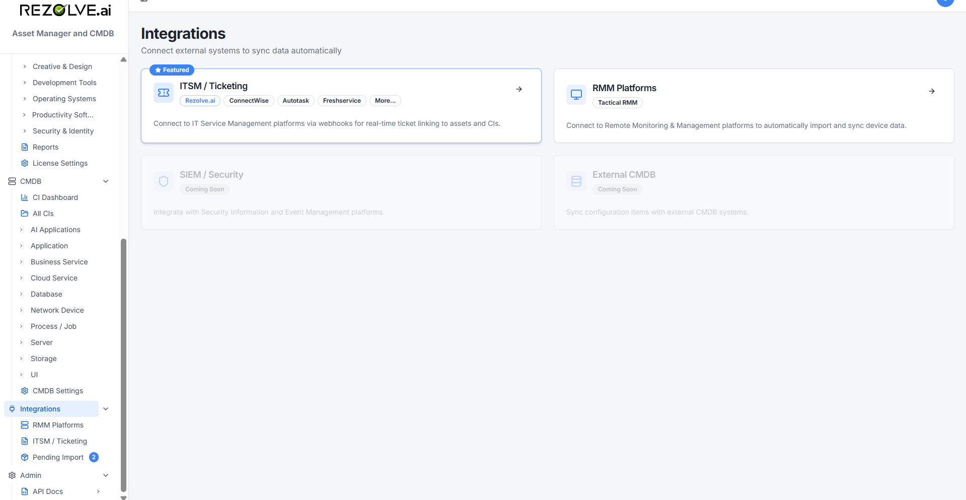Image resolution: width=966 pixels, height=500 pixels.
Task: Click the CMDB Settings gear icon
Action: point(25,391)
